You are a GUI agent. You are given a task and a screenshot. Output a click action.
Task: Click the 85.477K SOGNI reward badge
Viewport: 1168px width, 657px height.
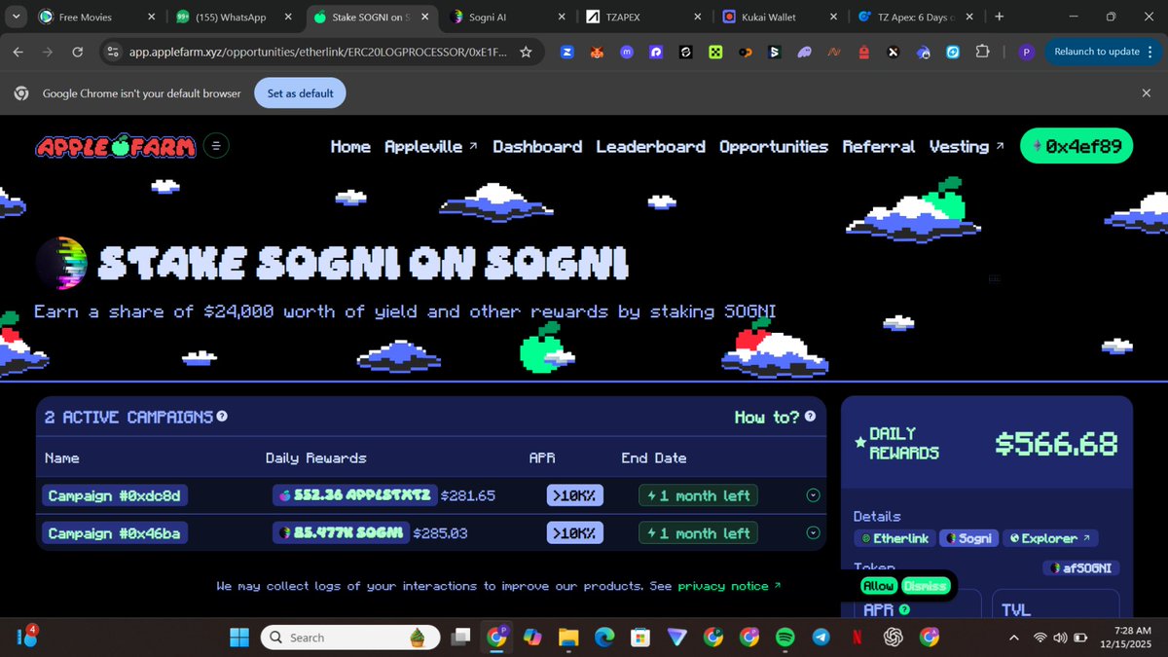(x=340, y=532)
